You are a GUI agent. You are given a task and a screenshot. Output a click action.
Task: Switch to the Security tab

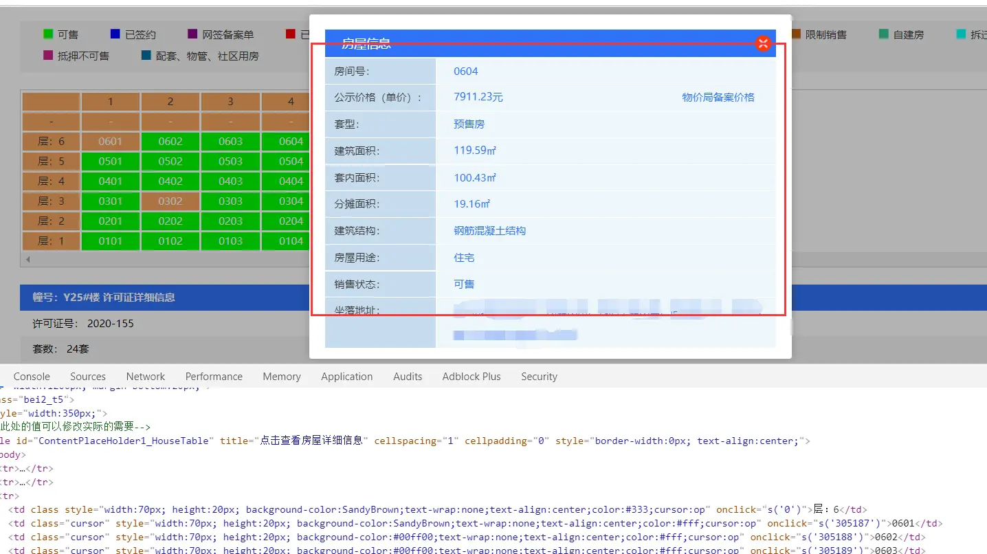click(x=539, y=377)
